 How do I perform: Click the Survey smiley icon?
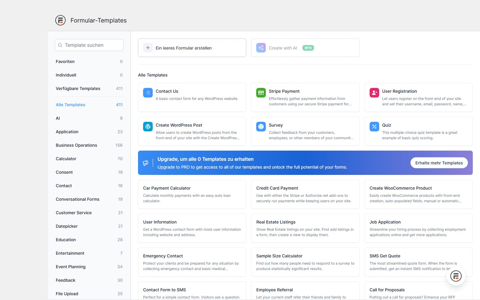pyautogui.click(x=261, y=127)
